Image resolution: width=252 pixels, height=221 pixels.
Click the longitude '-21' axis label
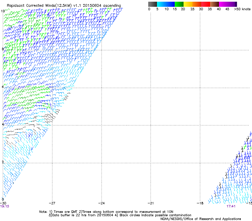(151, 203)
